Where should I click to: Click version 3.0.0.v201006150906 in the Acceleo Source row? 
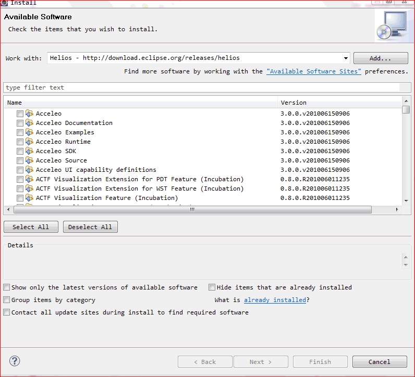pos(315,160)
